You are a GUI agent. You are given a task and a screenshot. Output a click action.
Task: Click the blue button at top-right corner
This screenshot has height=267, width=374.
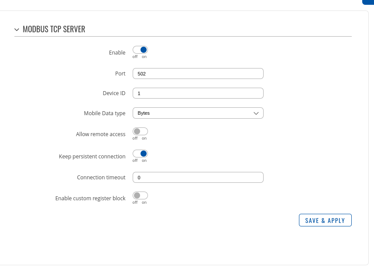coord(368,2)
